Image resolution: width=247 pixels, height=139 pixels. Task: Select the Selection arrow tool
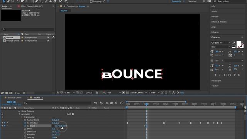4,1
